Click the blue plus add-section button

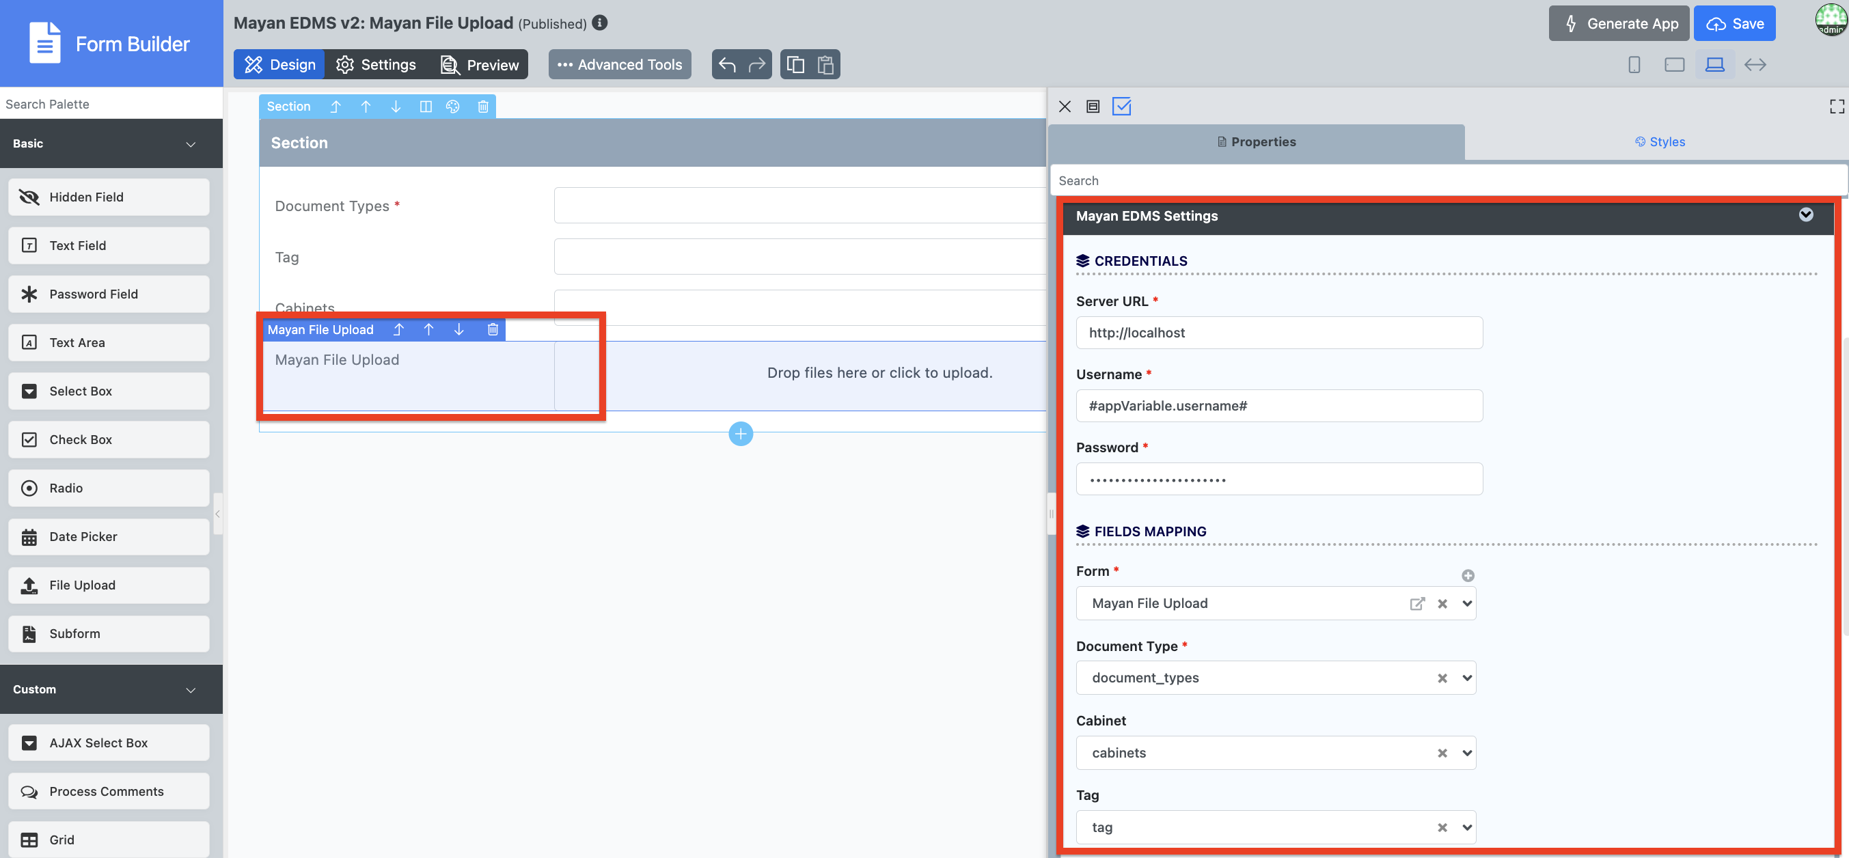pos(741,434)
